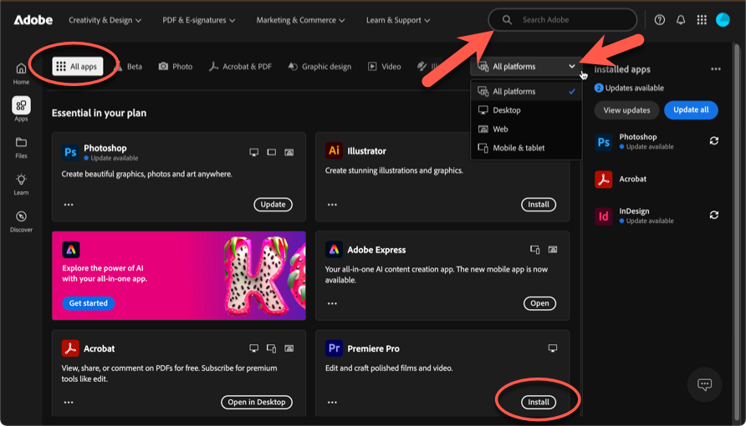Choose Desktop from platform list
The height and width of the screenshot is (426, 746).
pos(526,110)
